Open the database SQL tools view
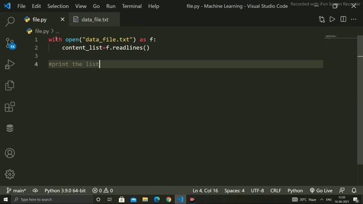The width and height of the screenshot is (363, 204). [10, 128]
